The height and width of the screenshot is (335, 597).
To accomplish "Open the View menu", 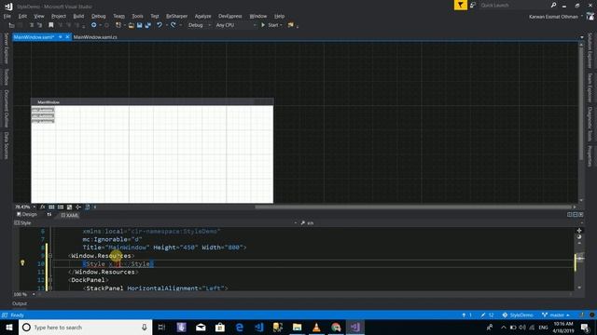I will tap(39, 16).
